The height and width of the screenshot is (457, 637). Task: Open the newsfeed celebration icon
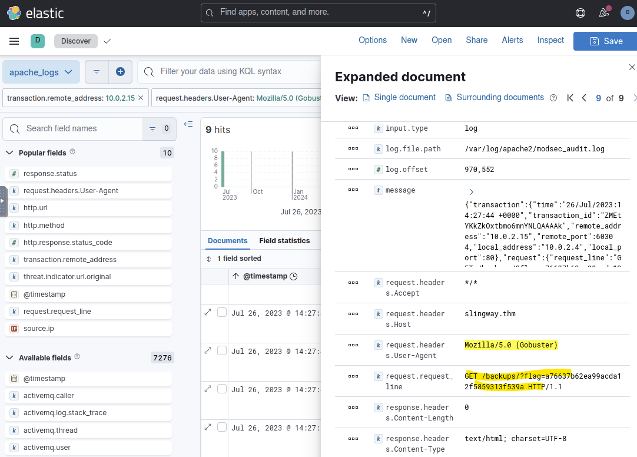[604, 12]
